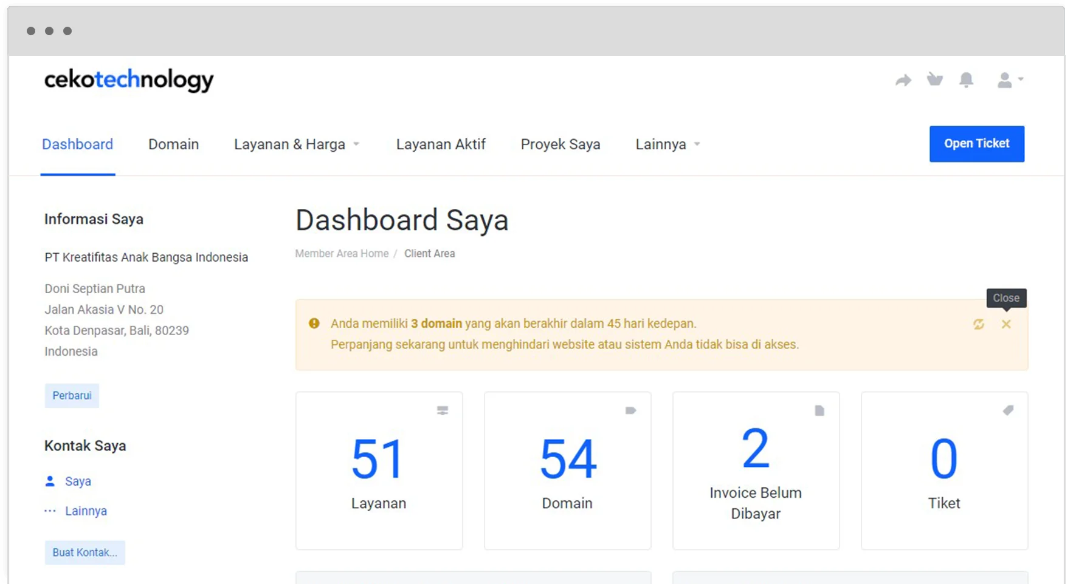Dismiss the domain expiration warning

1006,324
